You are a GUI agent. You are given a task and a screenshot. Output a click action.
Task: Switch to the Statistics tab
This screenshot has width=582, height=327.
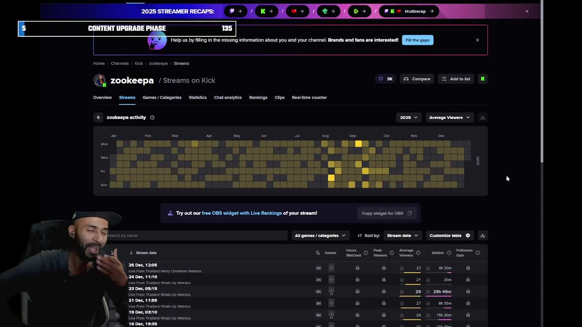pos(197,98)
